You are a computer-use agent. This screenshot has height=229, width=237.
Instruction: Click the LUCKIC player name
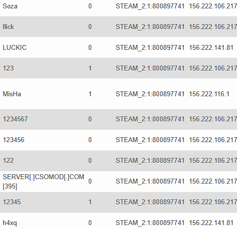tap(14, 48)
